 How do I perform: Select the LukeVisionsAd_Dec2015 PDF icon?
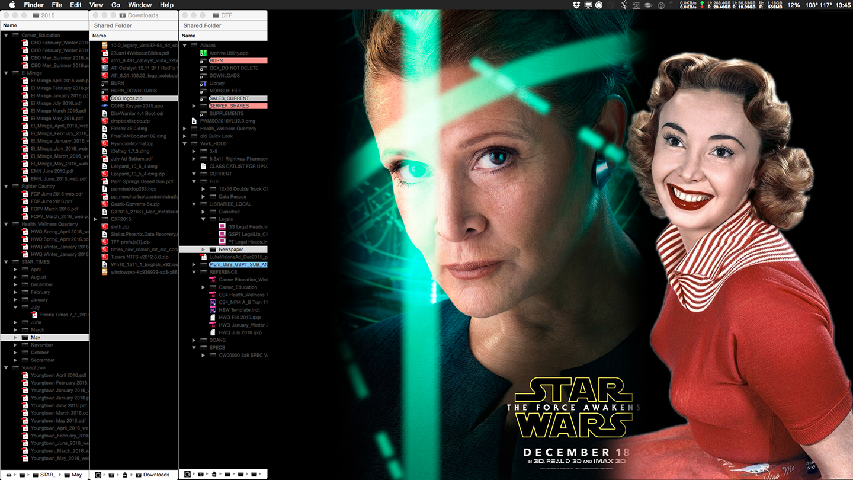(203, 257)
